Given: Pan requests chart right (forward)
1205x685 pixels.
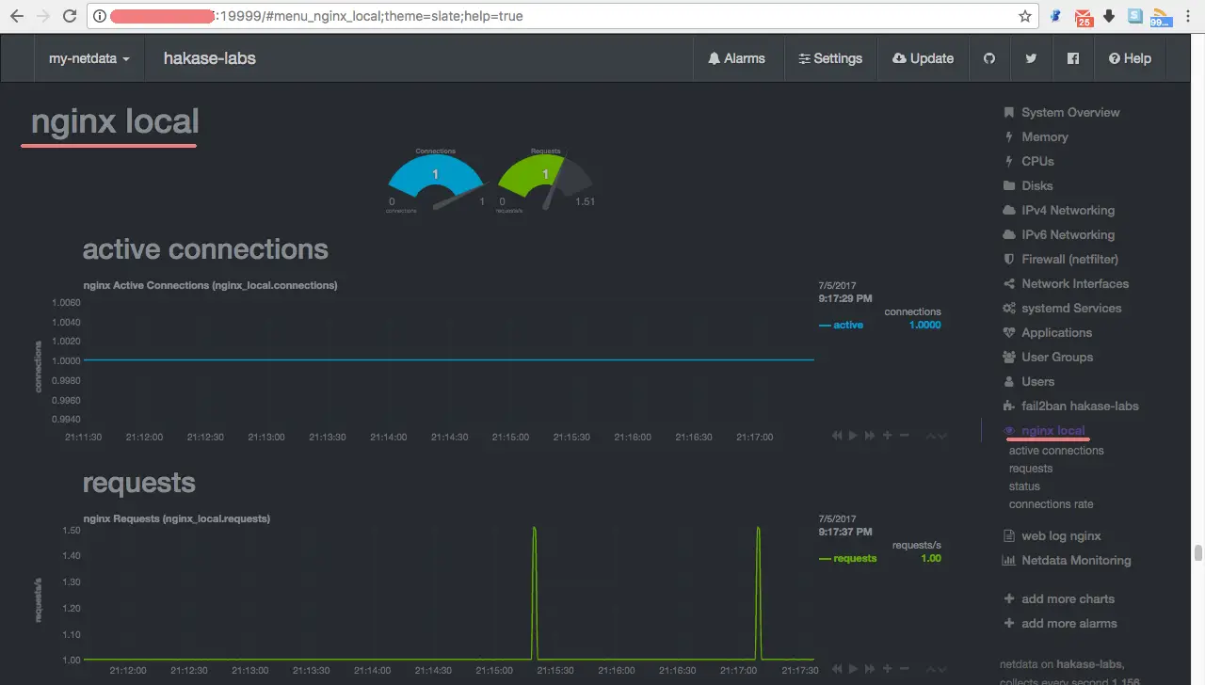Looking at the screenshot, I should (x=870, y=669).
